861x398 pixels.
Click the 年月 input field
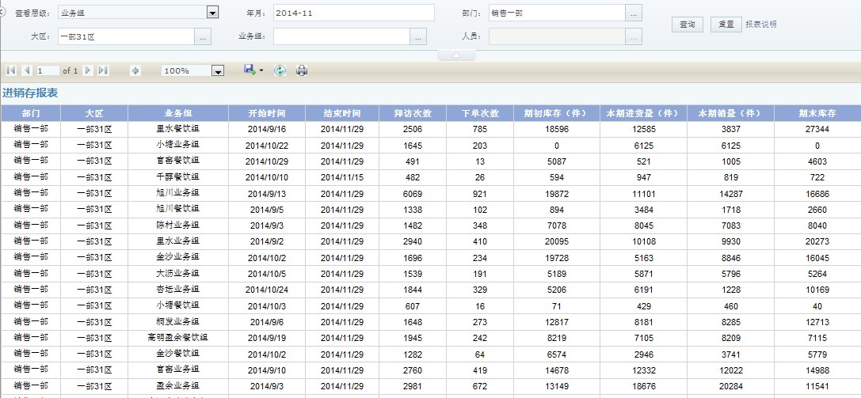(353, 13)
